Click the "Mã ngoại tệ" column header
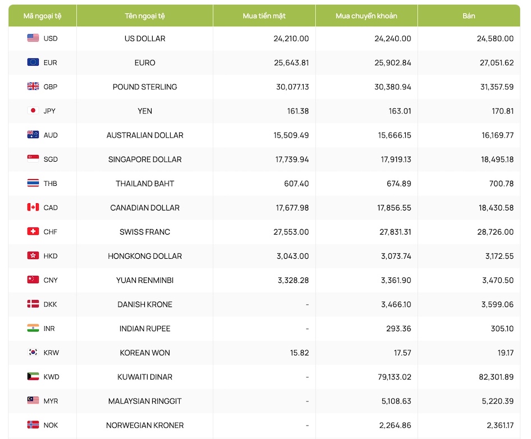Screen dimensions: 531x439 point(43,16)
